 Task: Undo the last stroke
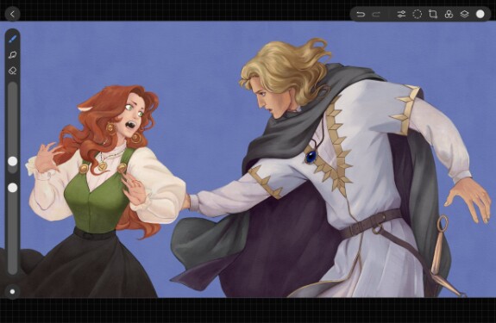361,14
